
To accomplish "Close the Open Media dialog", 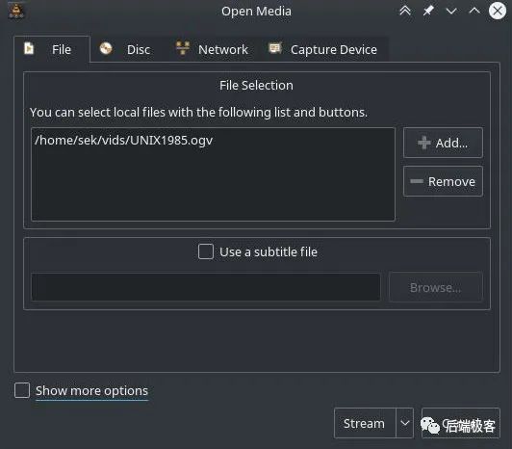I will click(498, 11).
